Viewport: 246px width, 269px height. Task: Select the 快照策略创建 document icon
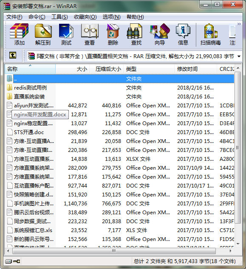10,195
